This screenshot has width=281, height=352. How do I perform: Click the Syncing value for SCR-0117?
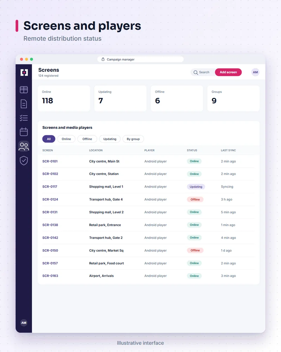click(x=227, y=187)
